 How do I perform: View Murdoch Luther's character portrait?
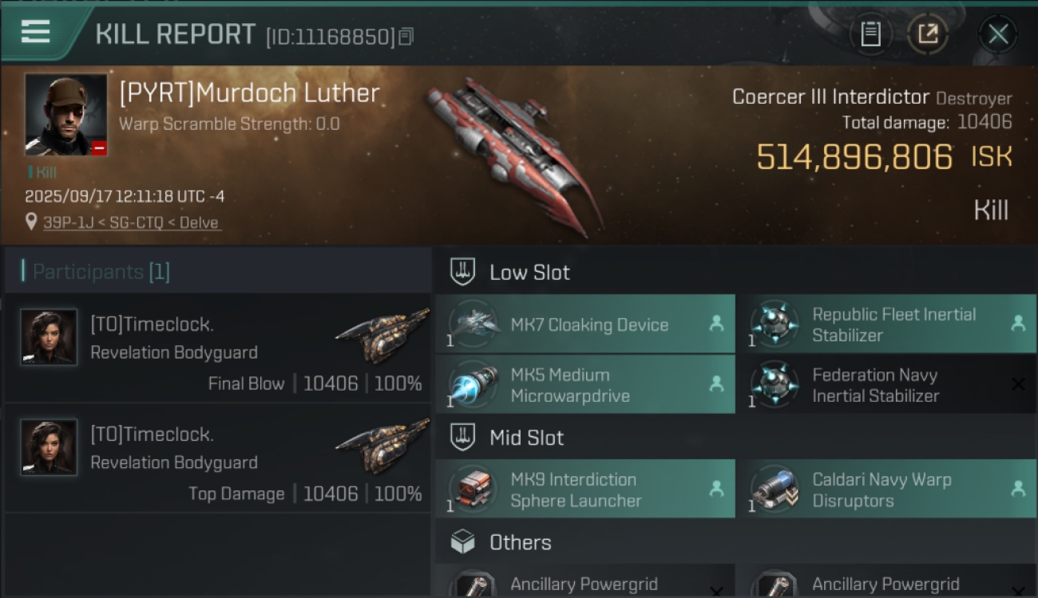[65, 115]
